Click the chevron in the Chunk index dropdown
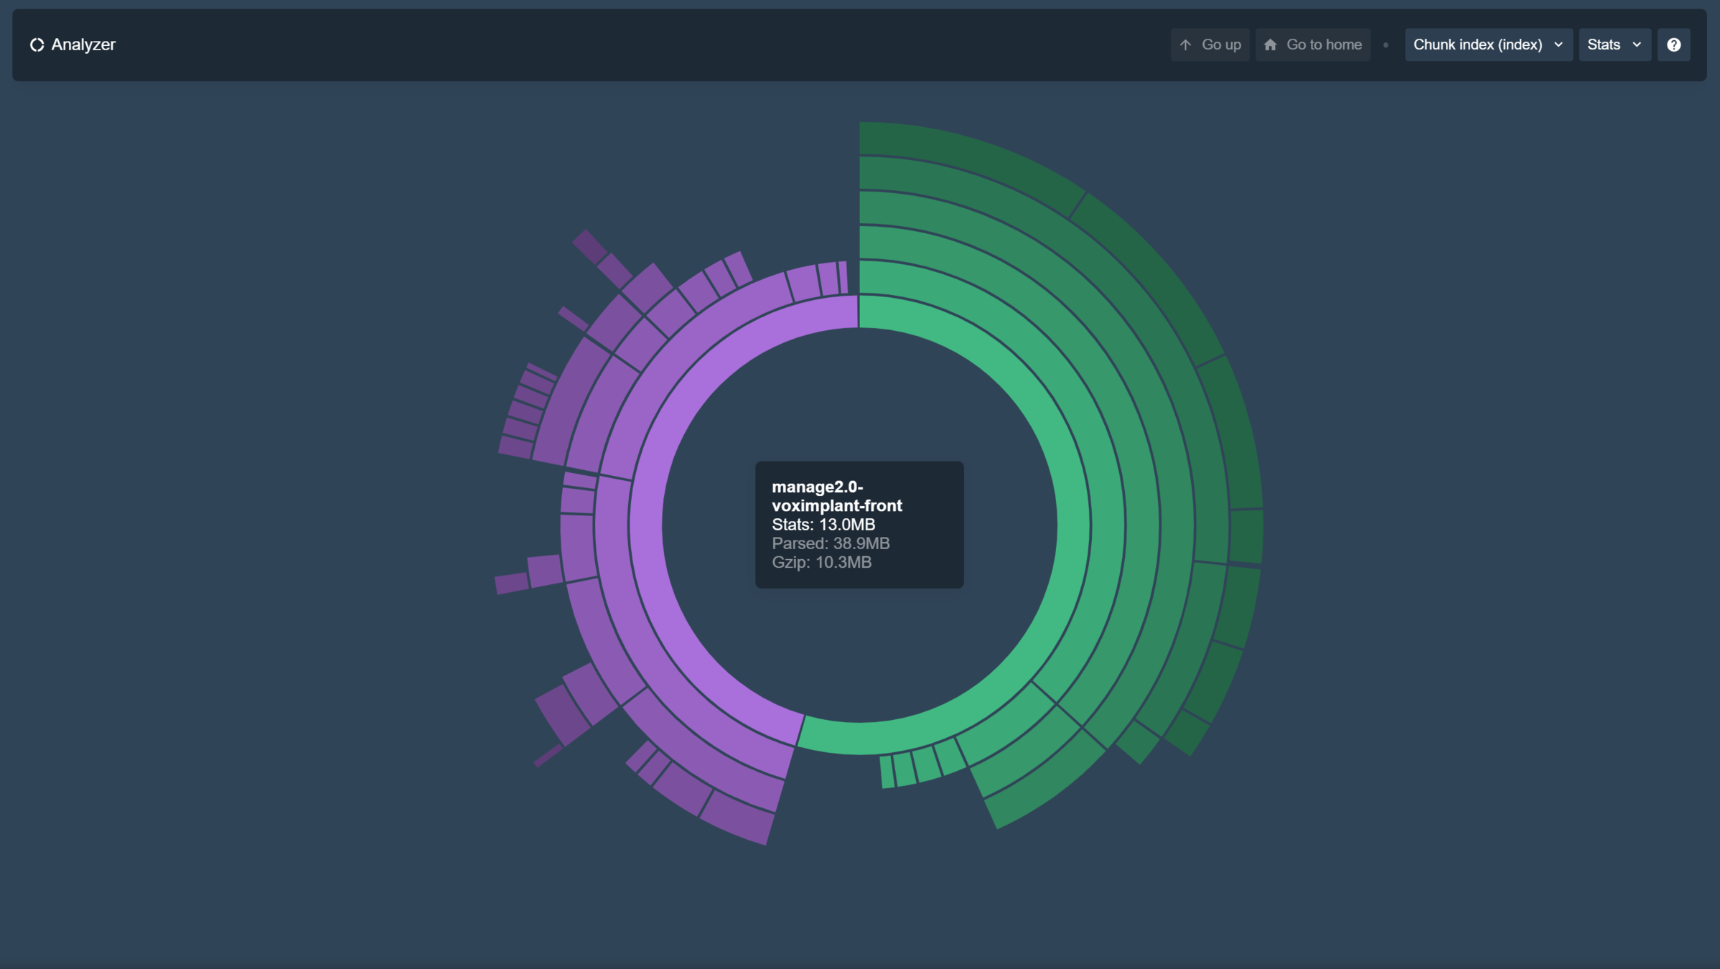 (x=1558, y=45)
